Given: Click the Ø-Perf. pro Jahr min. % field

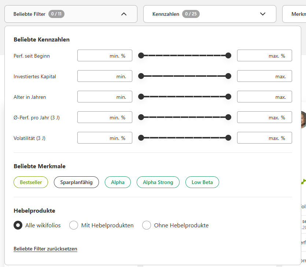Looking at the screenshot, I should [105, 117].
